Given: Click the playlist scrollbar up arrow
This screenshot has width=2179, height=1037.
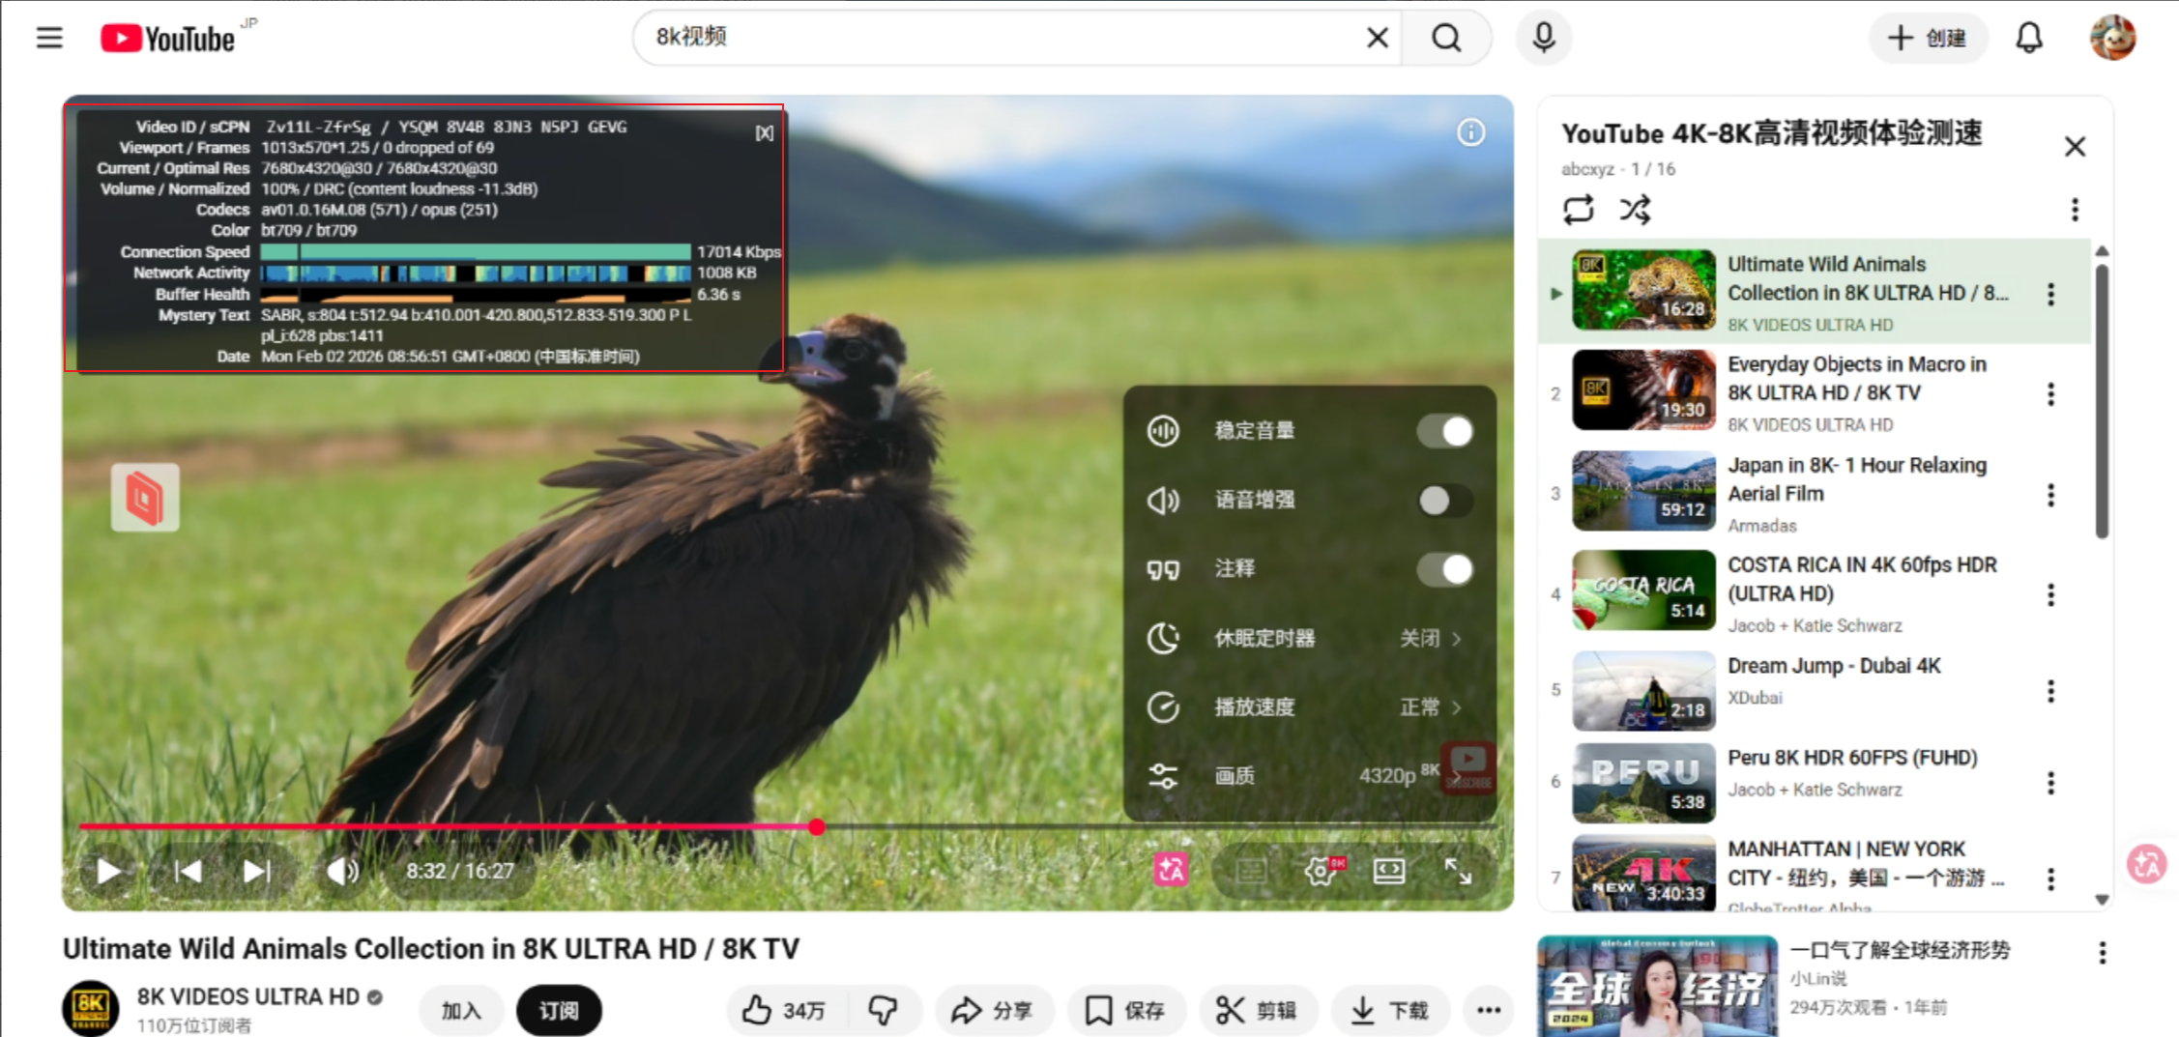Looking at the screenshot, I should click(2102, 251).
